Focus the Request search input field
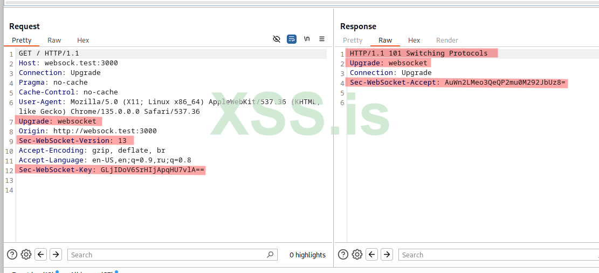Screen dimensions: 599x273 172,255
